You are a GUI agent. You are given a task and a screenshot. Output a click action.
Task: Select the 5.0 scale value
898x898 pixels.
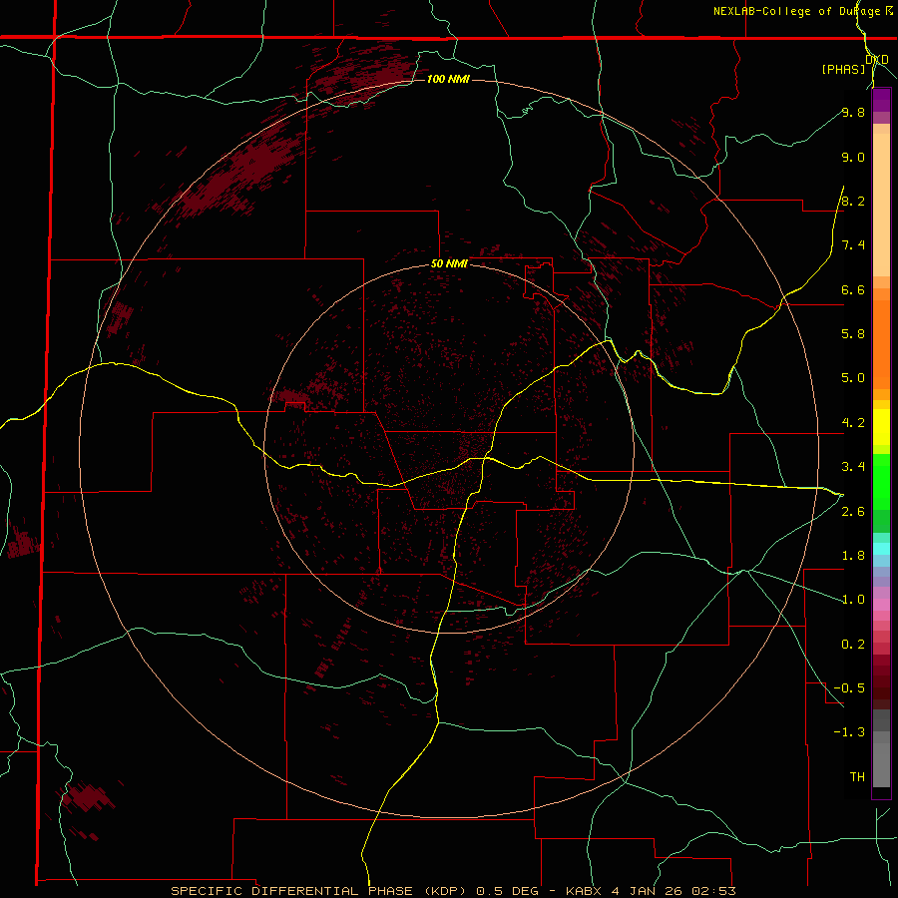click(x=853, y=378)
